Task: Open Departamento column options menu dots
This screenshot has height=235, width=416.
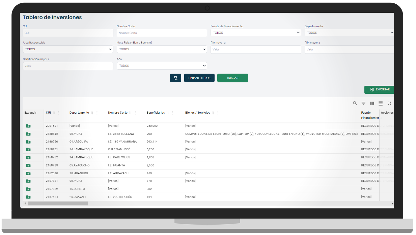Action: [97, 113]
